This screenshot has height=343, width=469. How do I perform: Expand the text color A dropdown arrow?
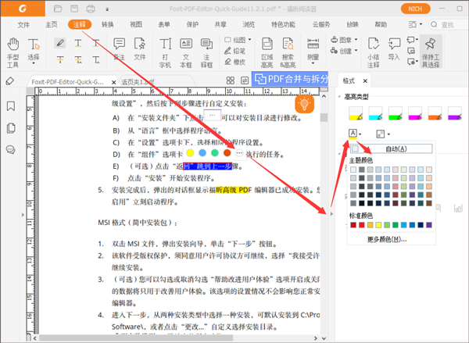pyautogui.click(x=362, y=135)
